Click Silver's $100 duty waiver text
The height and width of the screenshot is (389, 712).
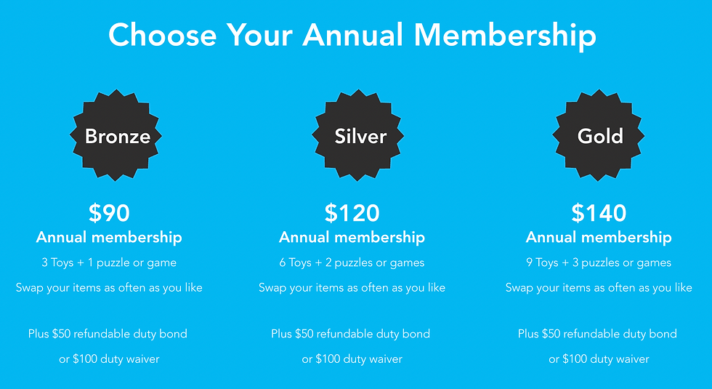point(352,359)
